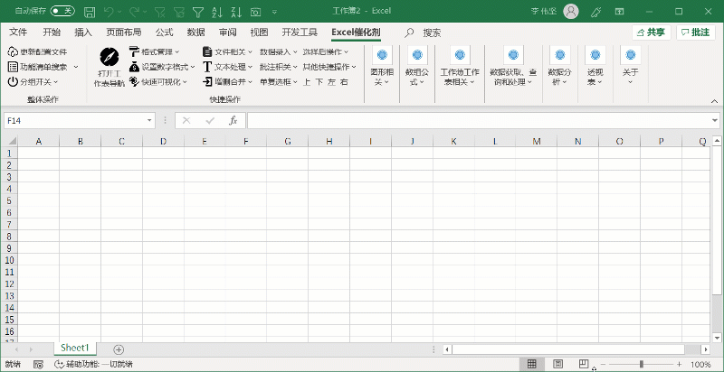Expand the 增删合并 dropdown
This screenshot has height=372, width=724.
click(x=251, y=82)
